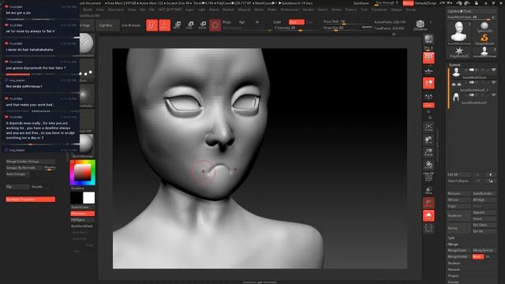Viewport: 505px width, 284px height.
Task: Toggle visibility eye of the hair subtool
Action: pos(493,95)
